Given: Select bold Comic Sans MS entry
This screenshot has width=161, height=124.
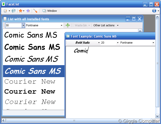Looking at the screenshot, I should click(34, 47).
